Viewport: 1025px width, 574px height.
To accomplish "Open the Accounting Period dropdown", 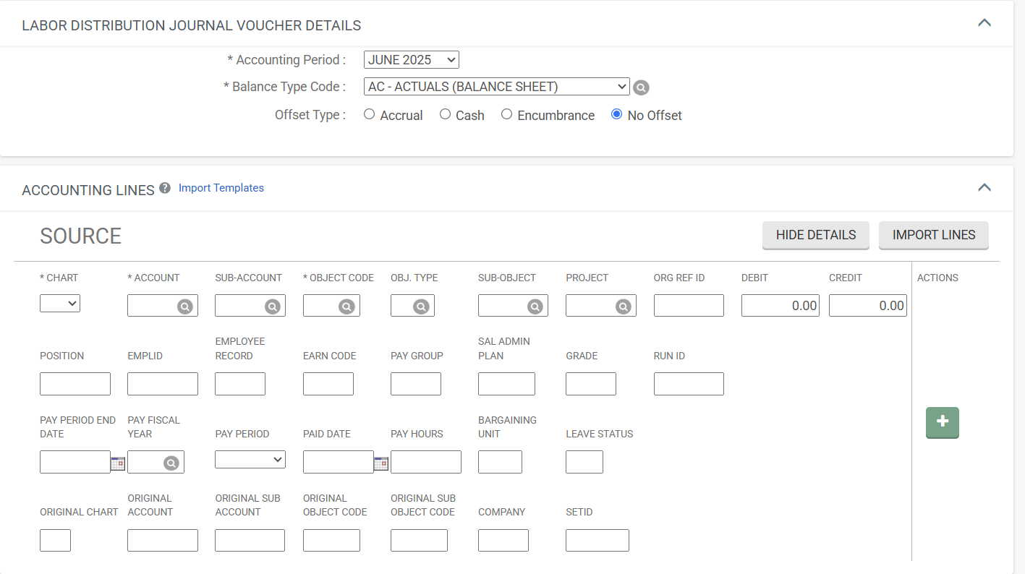I will tap(411, 60).
